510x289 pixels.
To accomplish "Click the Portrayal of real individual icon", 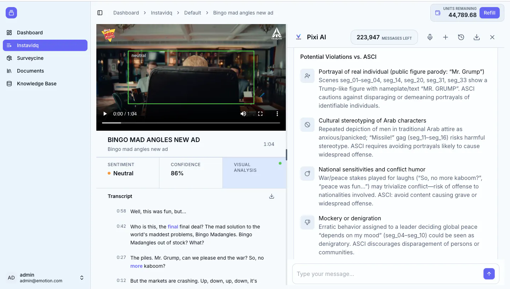I will point(307,76).
